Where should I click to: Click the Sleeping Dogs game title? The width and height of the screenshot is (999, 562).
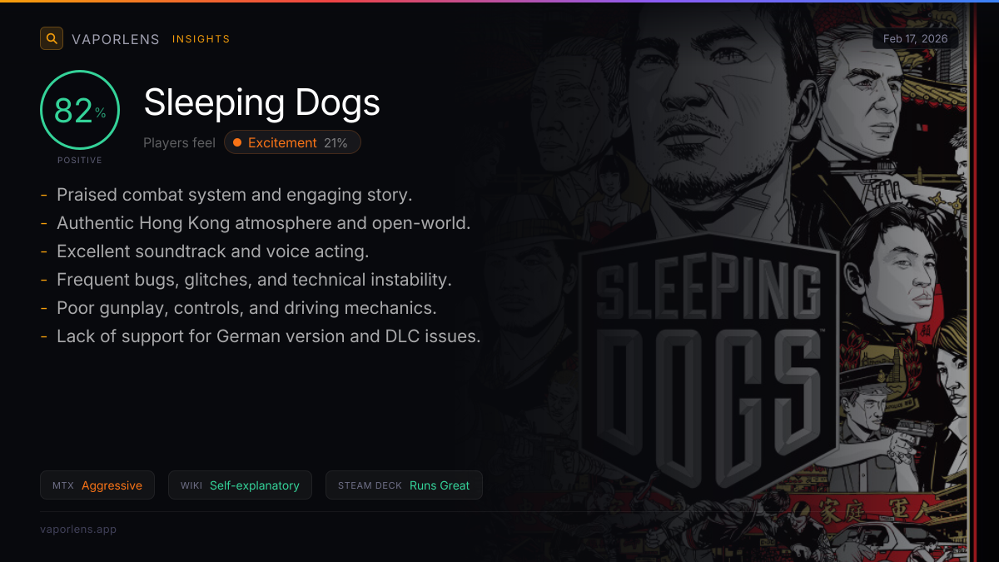261,103
